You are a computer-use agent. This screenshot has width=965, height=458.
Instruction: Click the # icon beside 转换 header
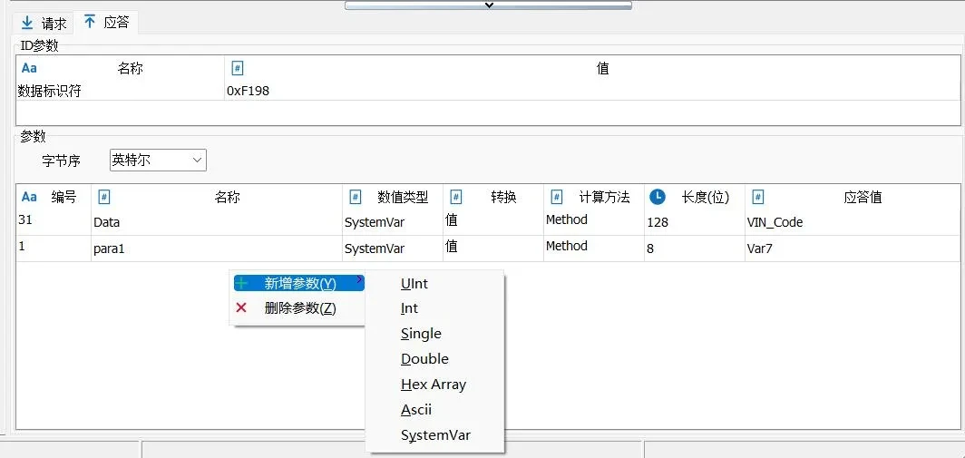(x=456, y=197)
